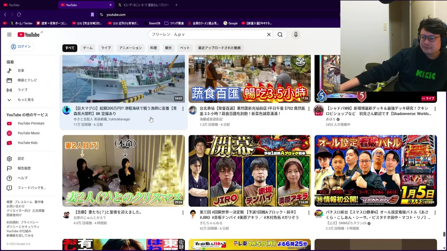Open a new browser tab
The width and height of the screenshot is (447, 251).
pyautogui.click(x=176, y=5)
